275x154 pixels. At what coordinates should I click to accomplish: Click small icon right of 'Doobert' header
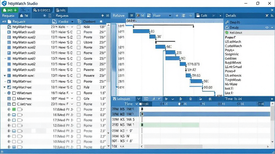click(101, 21)
